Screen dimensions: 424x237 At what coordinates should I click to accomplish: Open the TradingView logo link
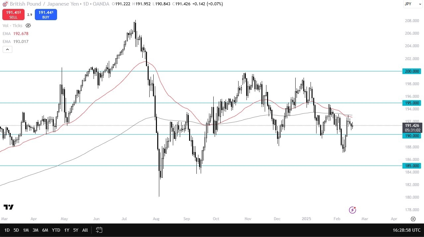pyautogui.click(x=9, y=207)
